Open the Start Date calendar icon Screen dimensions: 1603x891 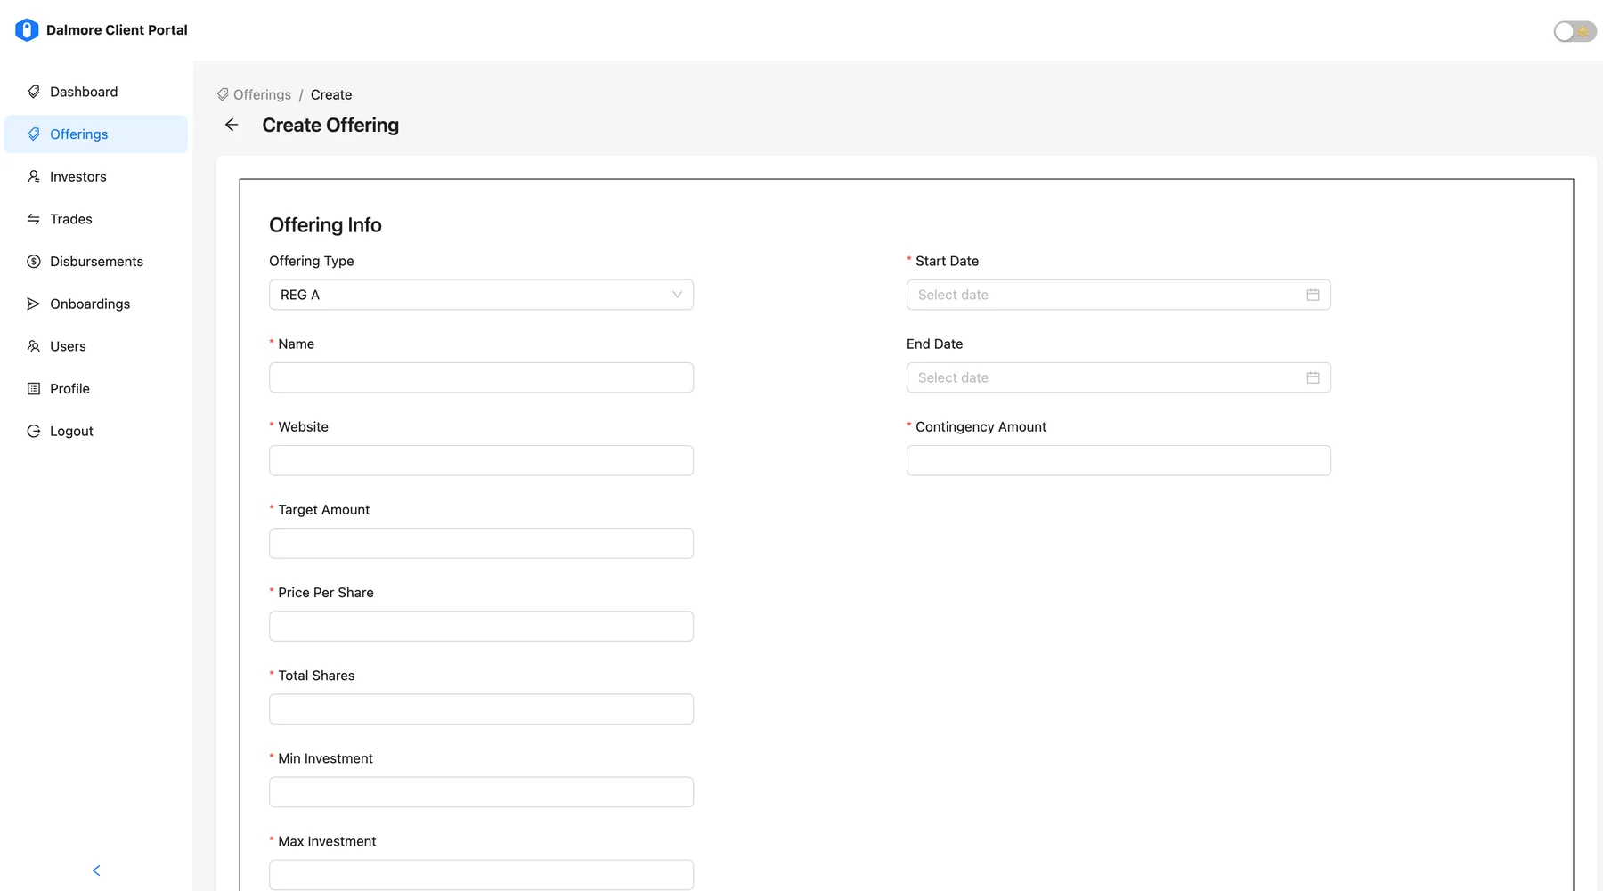coord(1313,295)
